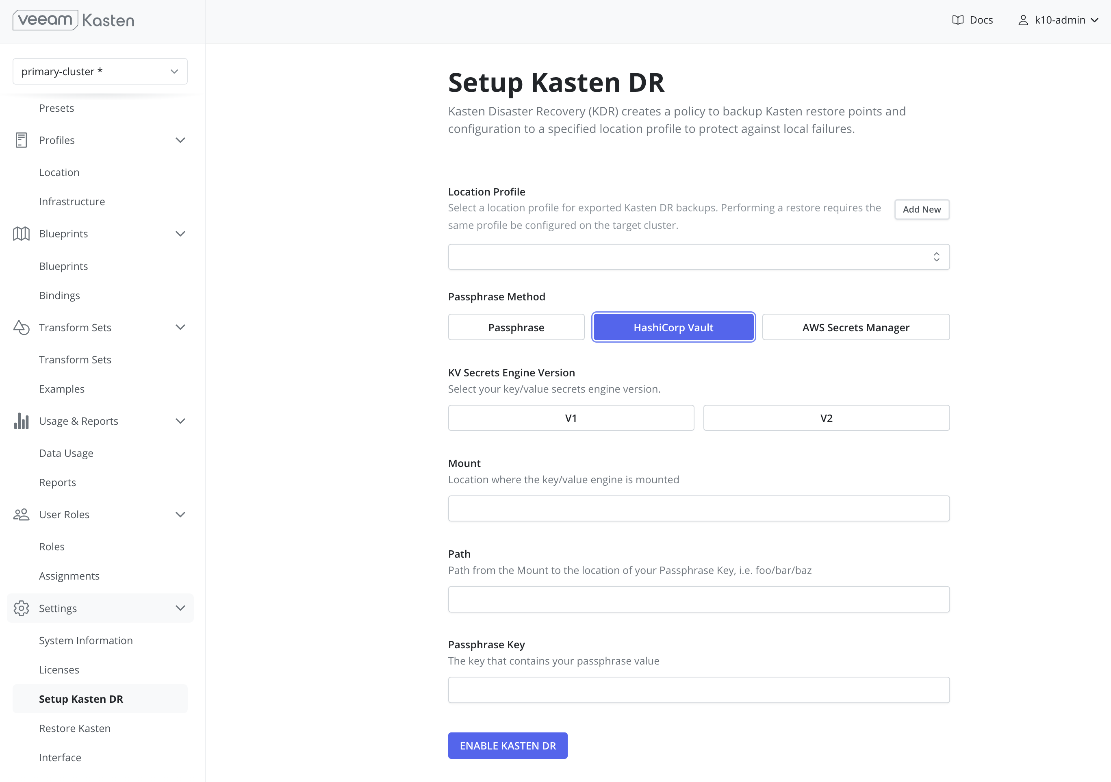Click the Profiles section label
The height and width of the screenshot is (782, 1111).
click(x=56, y=140)
